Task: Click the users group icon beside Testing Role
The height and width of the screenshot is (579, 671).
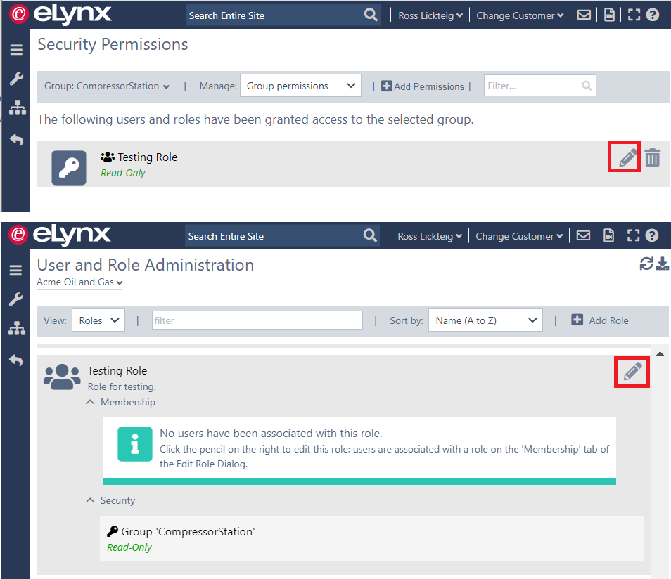Action: pyautogui.click(x=62, y=377)
